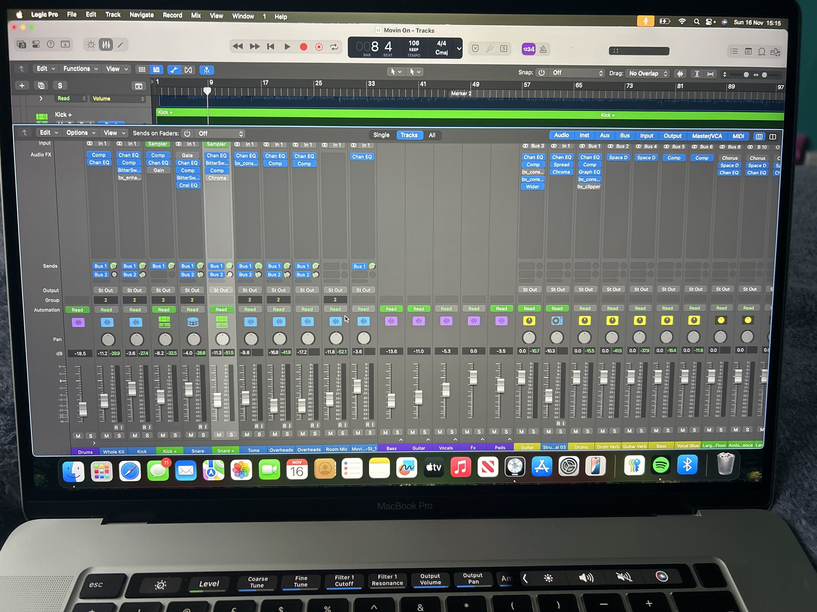Click Read automation on Fx strip
The image size is (817, 612).
474,309
